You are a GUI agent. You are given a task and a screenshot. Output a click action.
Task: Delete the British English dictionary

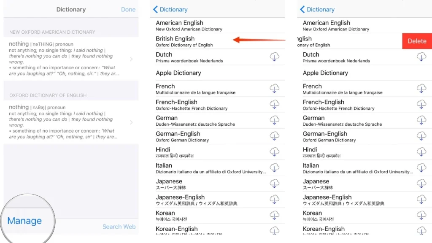(416, 41)
